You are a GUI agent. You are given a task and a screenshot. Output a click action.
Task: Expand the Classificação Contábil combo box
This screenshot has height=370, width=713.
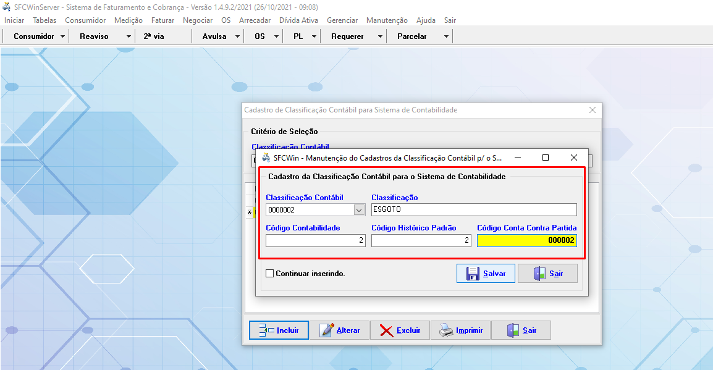click(360, 210)
